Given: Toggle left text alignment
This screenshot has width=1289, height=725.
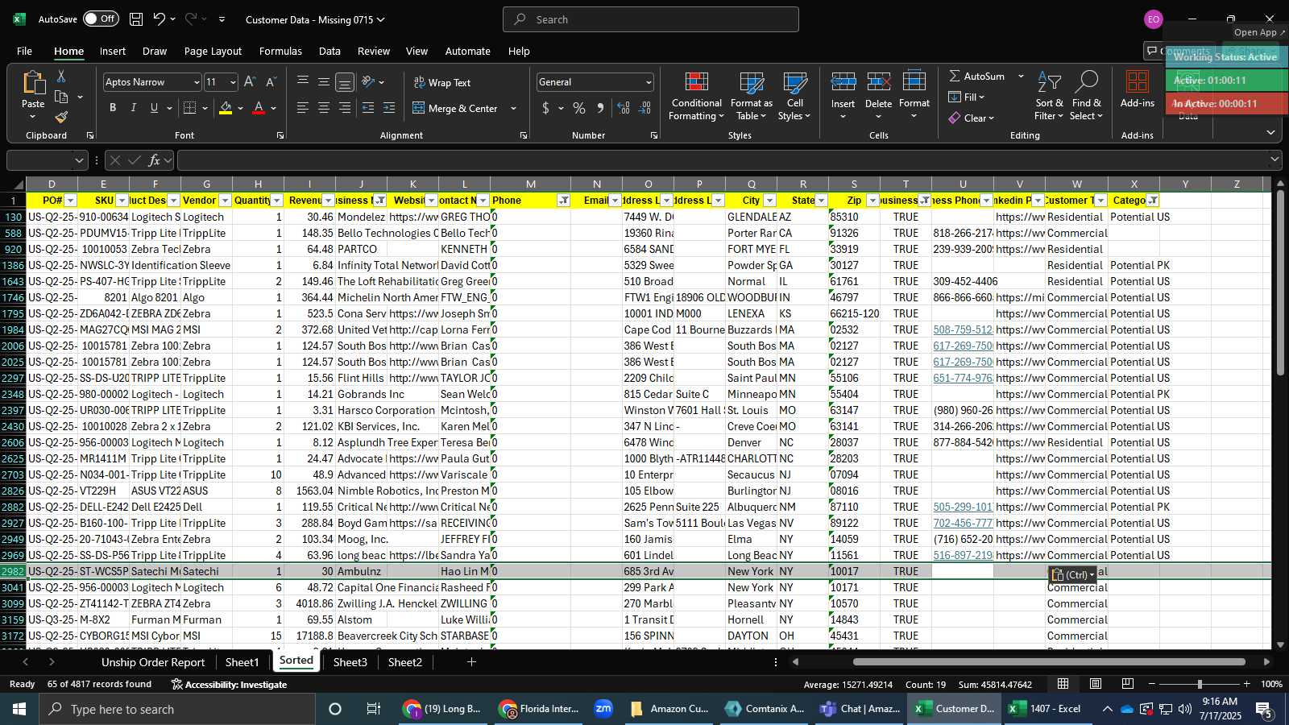Looking at the screenshot, I should pyautogui.click(x=303, y=108).
